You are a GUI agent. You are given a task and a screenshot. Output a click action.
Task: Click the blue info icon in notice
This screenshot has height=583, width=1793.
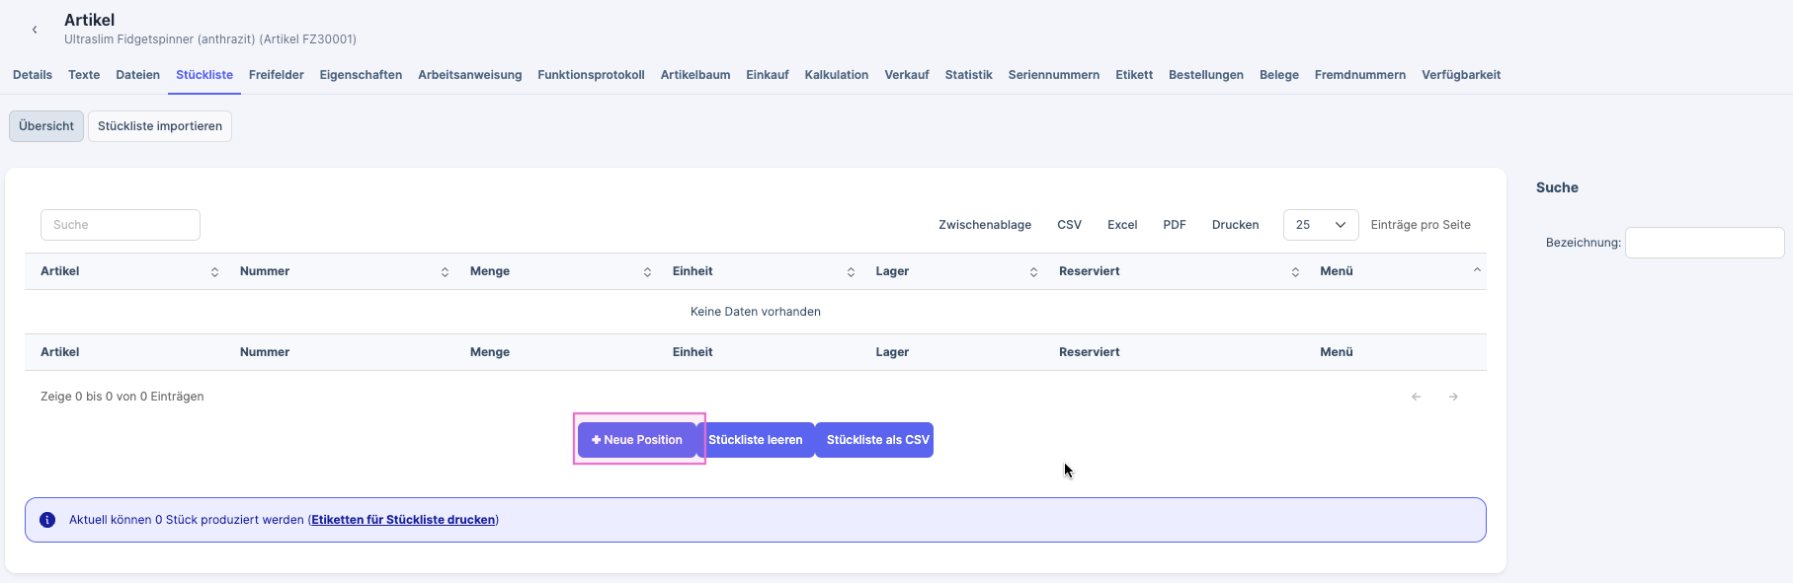coord(47,520)
